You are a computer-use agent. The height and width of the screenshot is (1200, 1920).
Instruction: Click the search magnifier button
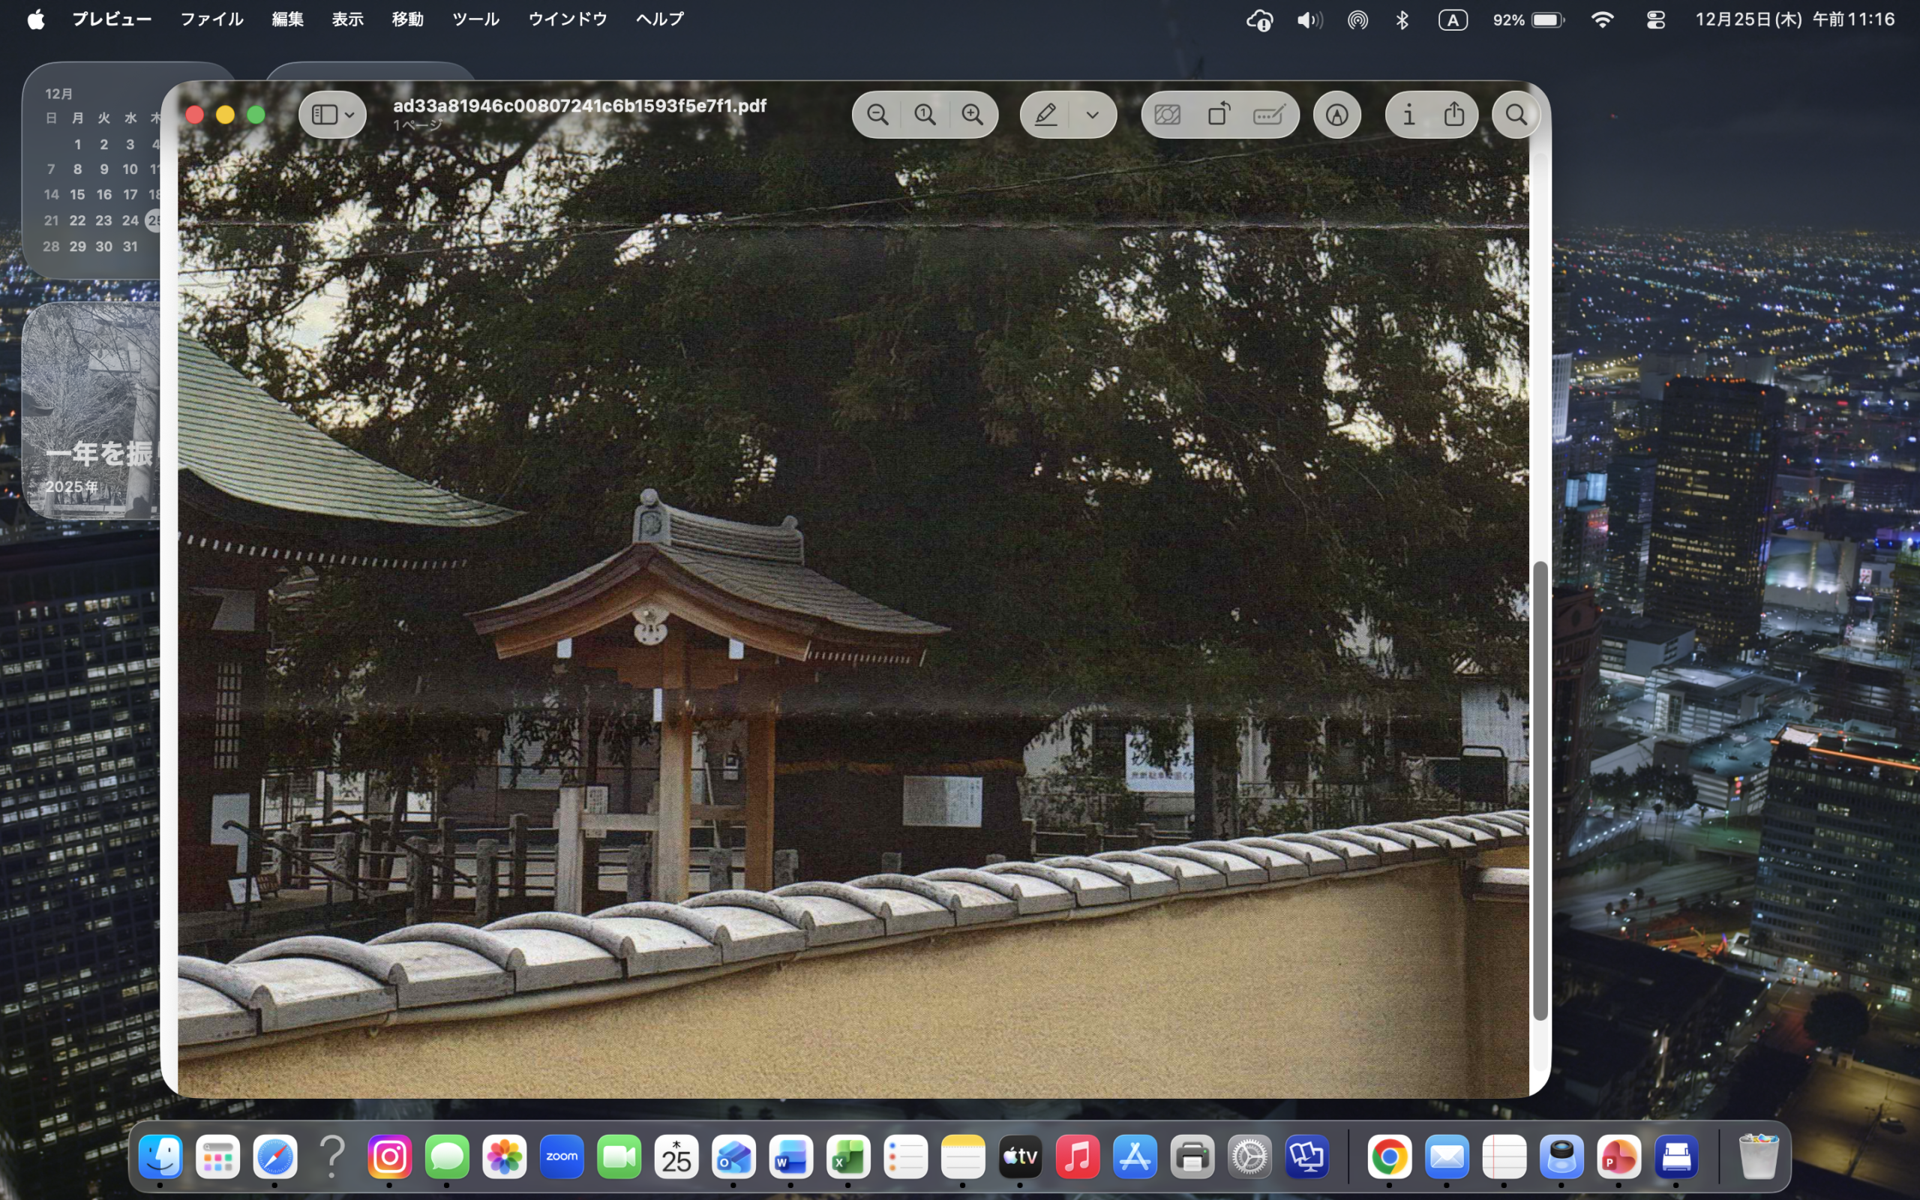click(x=1515, y=115)
